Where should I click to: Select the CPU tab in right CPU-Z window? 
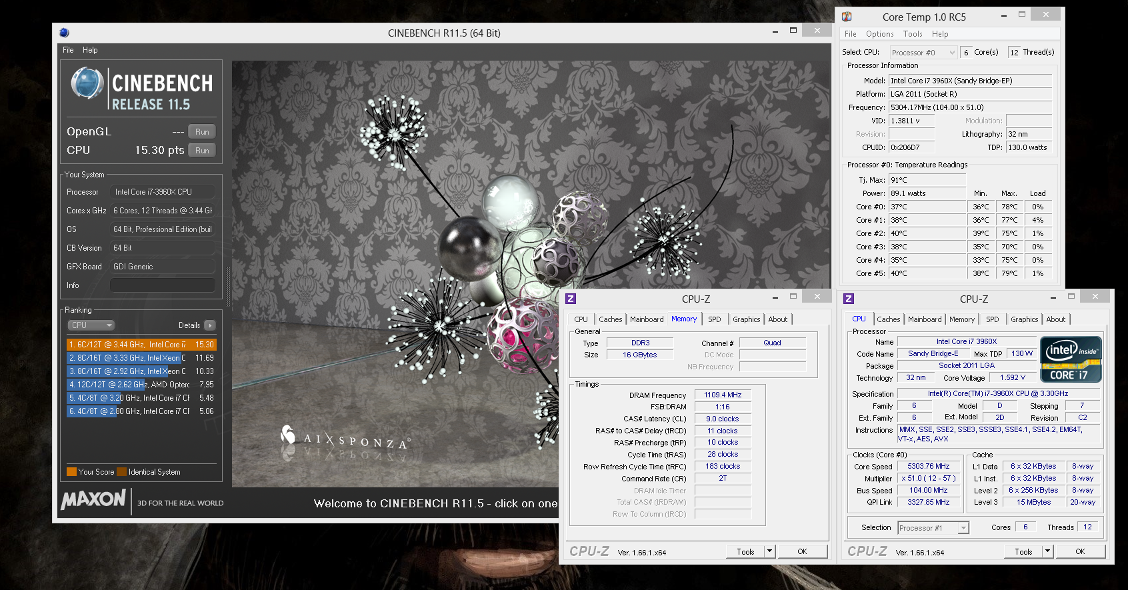tap(859, 319)
